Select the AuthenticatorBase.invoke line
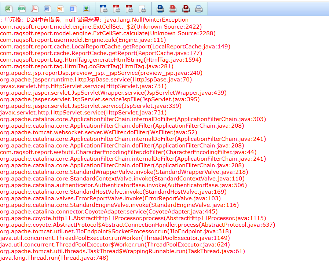Screen dimensions: 329x274 (124, 185)
